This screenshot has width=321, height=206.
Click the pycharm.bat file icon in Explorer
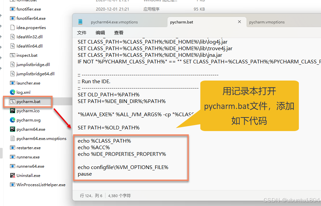point(13,101)
